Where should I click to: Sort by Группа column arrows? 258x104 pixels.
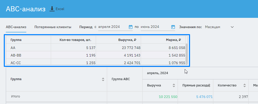point(103,79)
